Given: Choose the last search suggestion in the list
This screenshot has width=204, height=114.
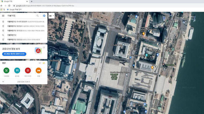Looking at the screenshot, I should pos(24,40).
